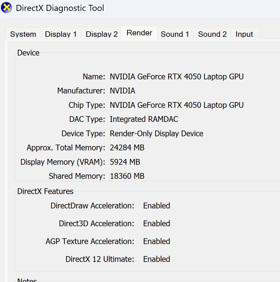Open the Display 1 tab
Viewport: 280px width, 282px height.
pos(61,34)
